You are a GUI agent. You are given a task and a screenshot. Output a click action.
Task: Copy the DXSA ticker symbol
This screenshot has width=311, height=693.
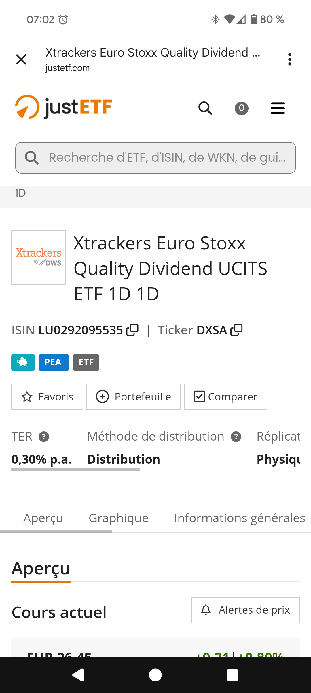tap(236, 330)
